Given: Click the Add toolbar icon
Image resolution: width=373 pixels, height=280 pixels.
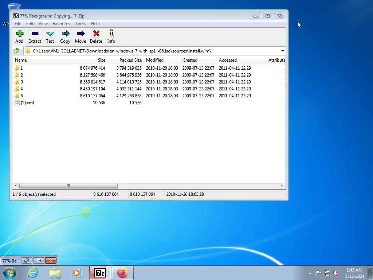Looking at the screenshot, I should point(20,33).
